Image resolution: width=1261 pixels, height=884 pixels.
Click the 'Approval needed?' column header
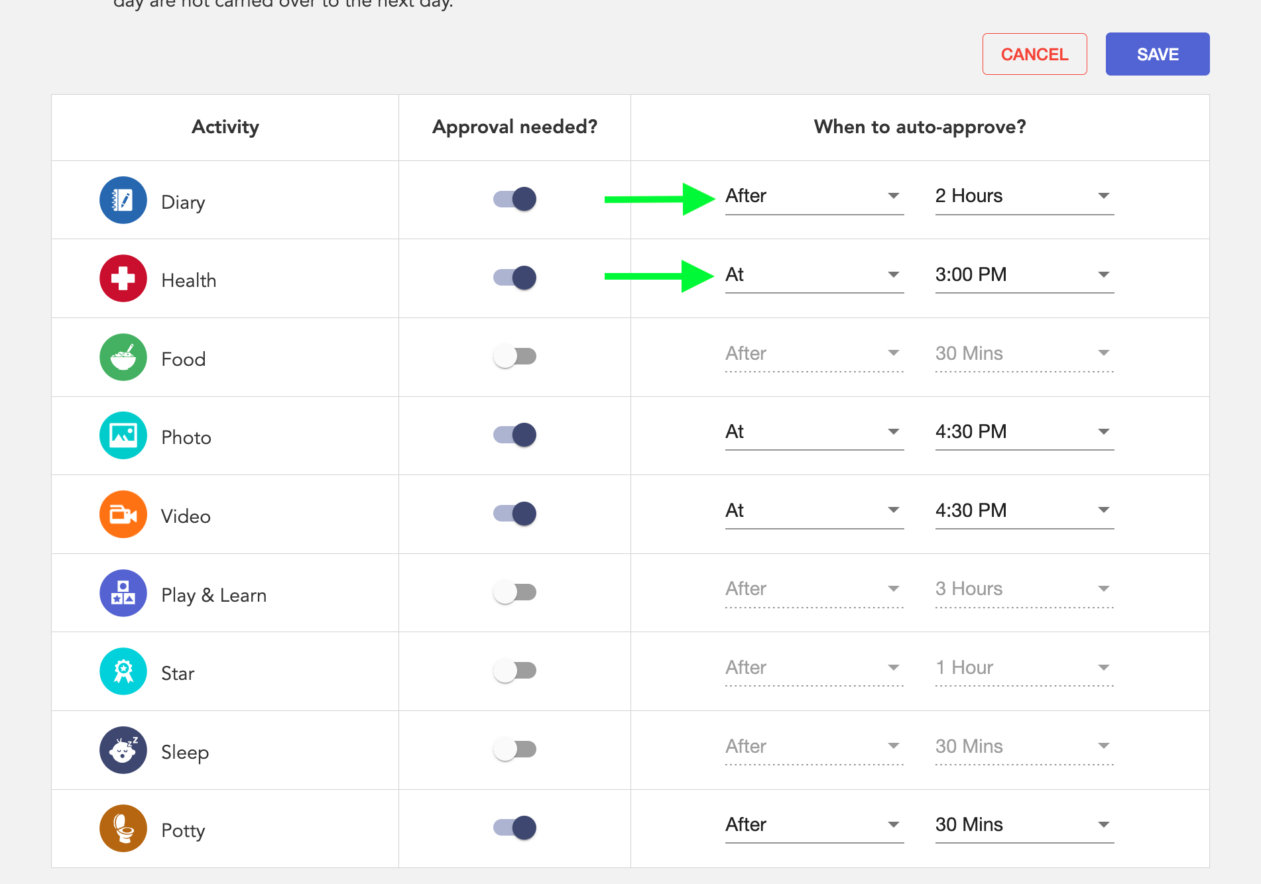tap(514, 127)
